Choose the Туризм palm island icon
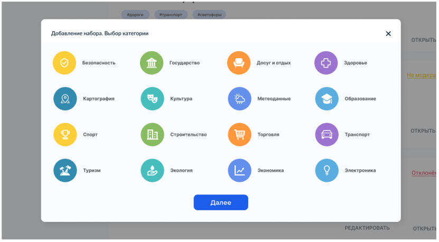The image size is (439, 242). coord(64,171)
